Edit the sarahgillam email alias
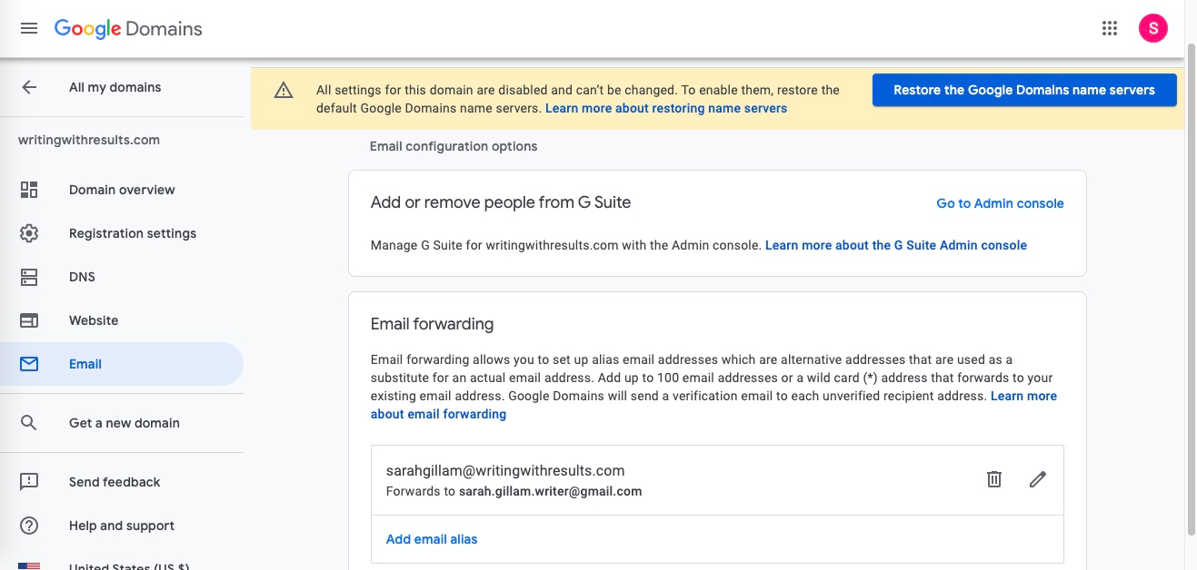Viewport: 1197px width, 570px height. (1037, 479)
